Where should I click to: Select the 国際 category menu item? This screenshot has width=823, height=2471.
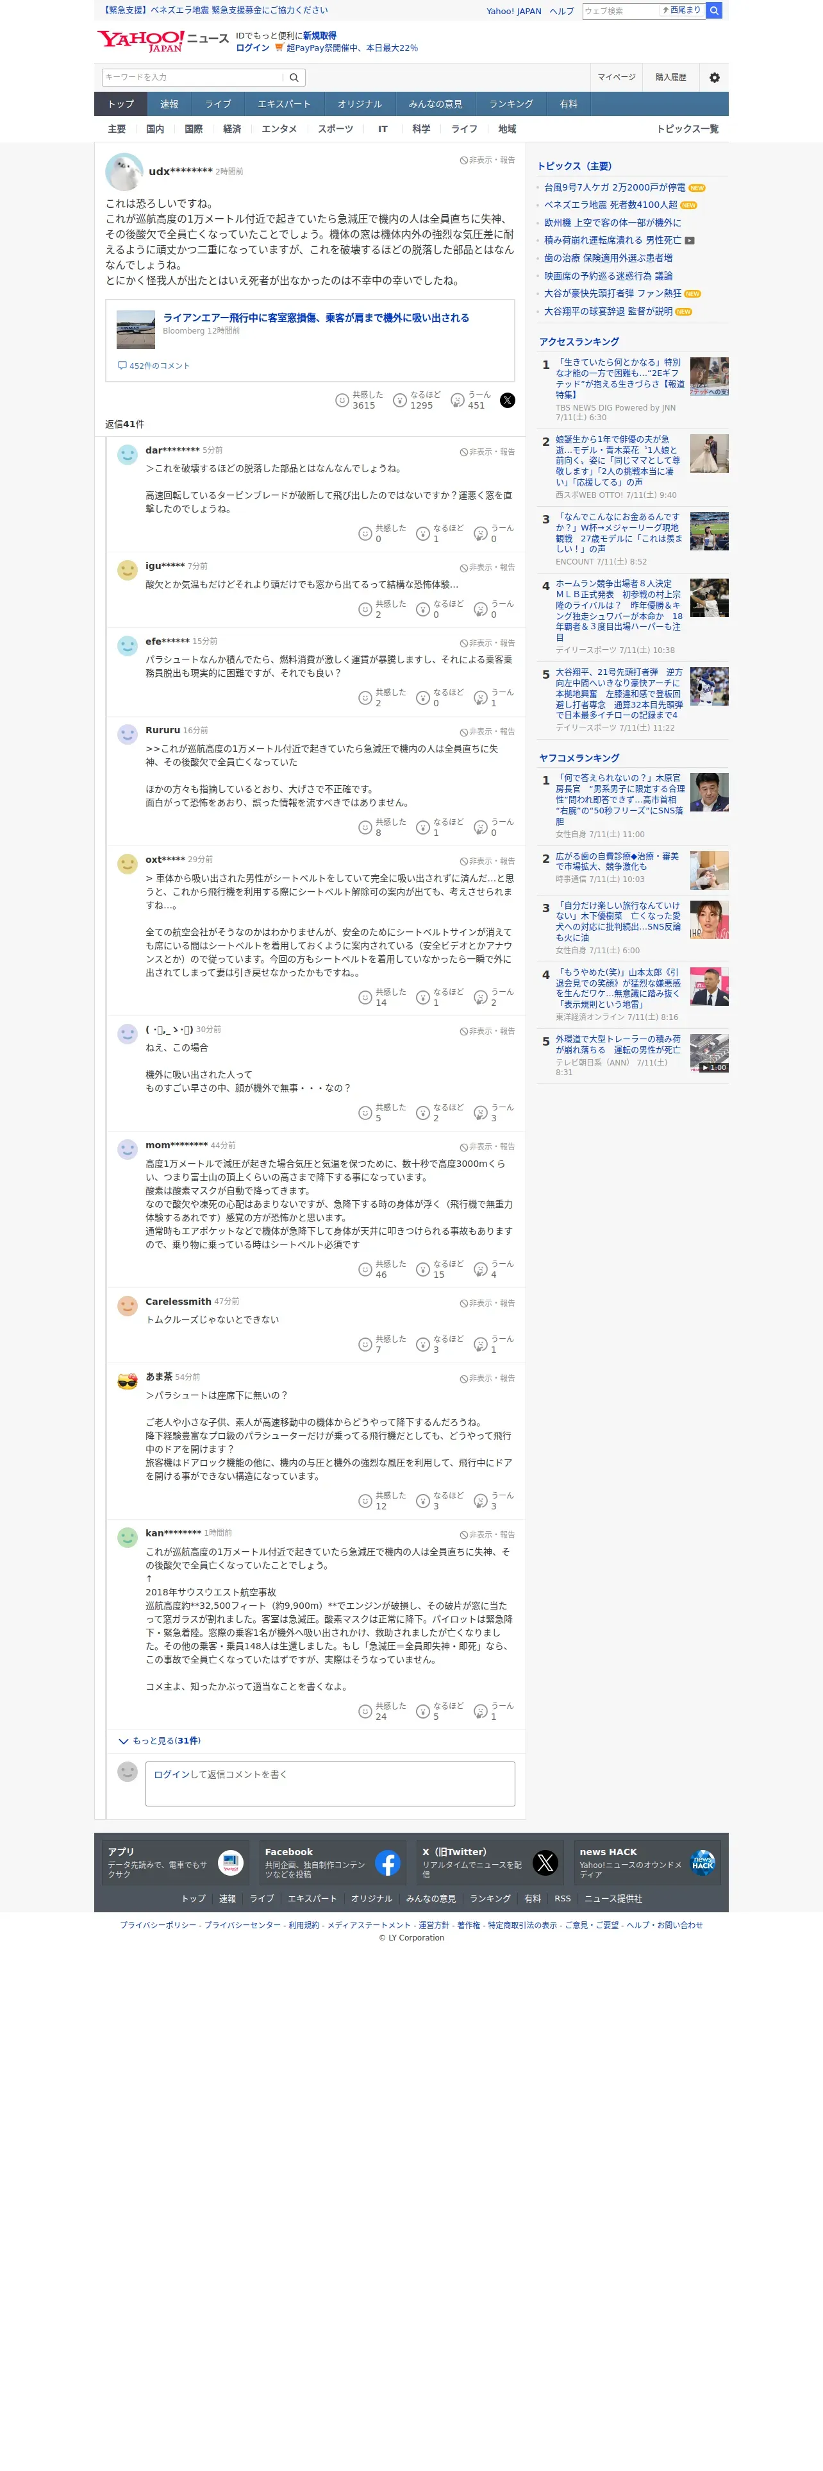pos(194,128)
